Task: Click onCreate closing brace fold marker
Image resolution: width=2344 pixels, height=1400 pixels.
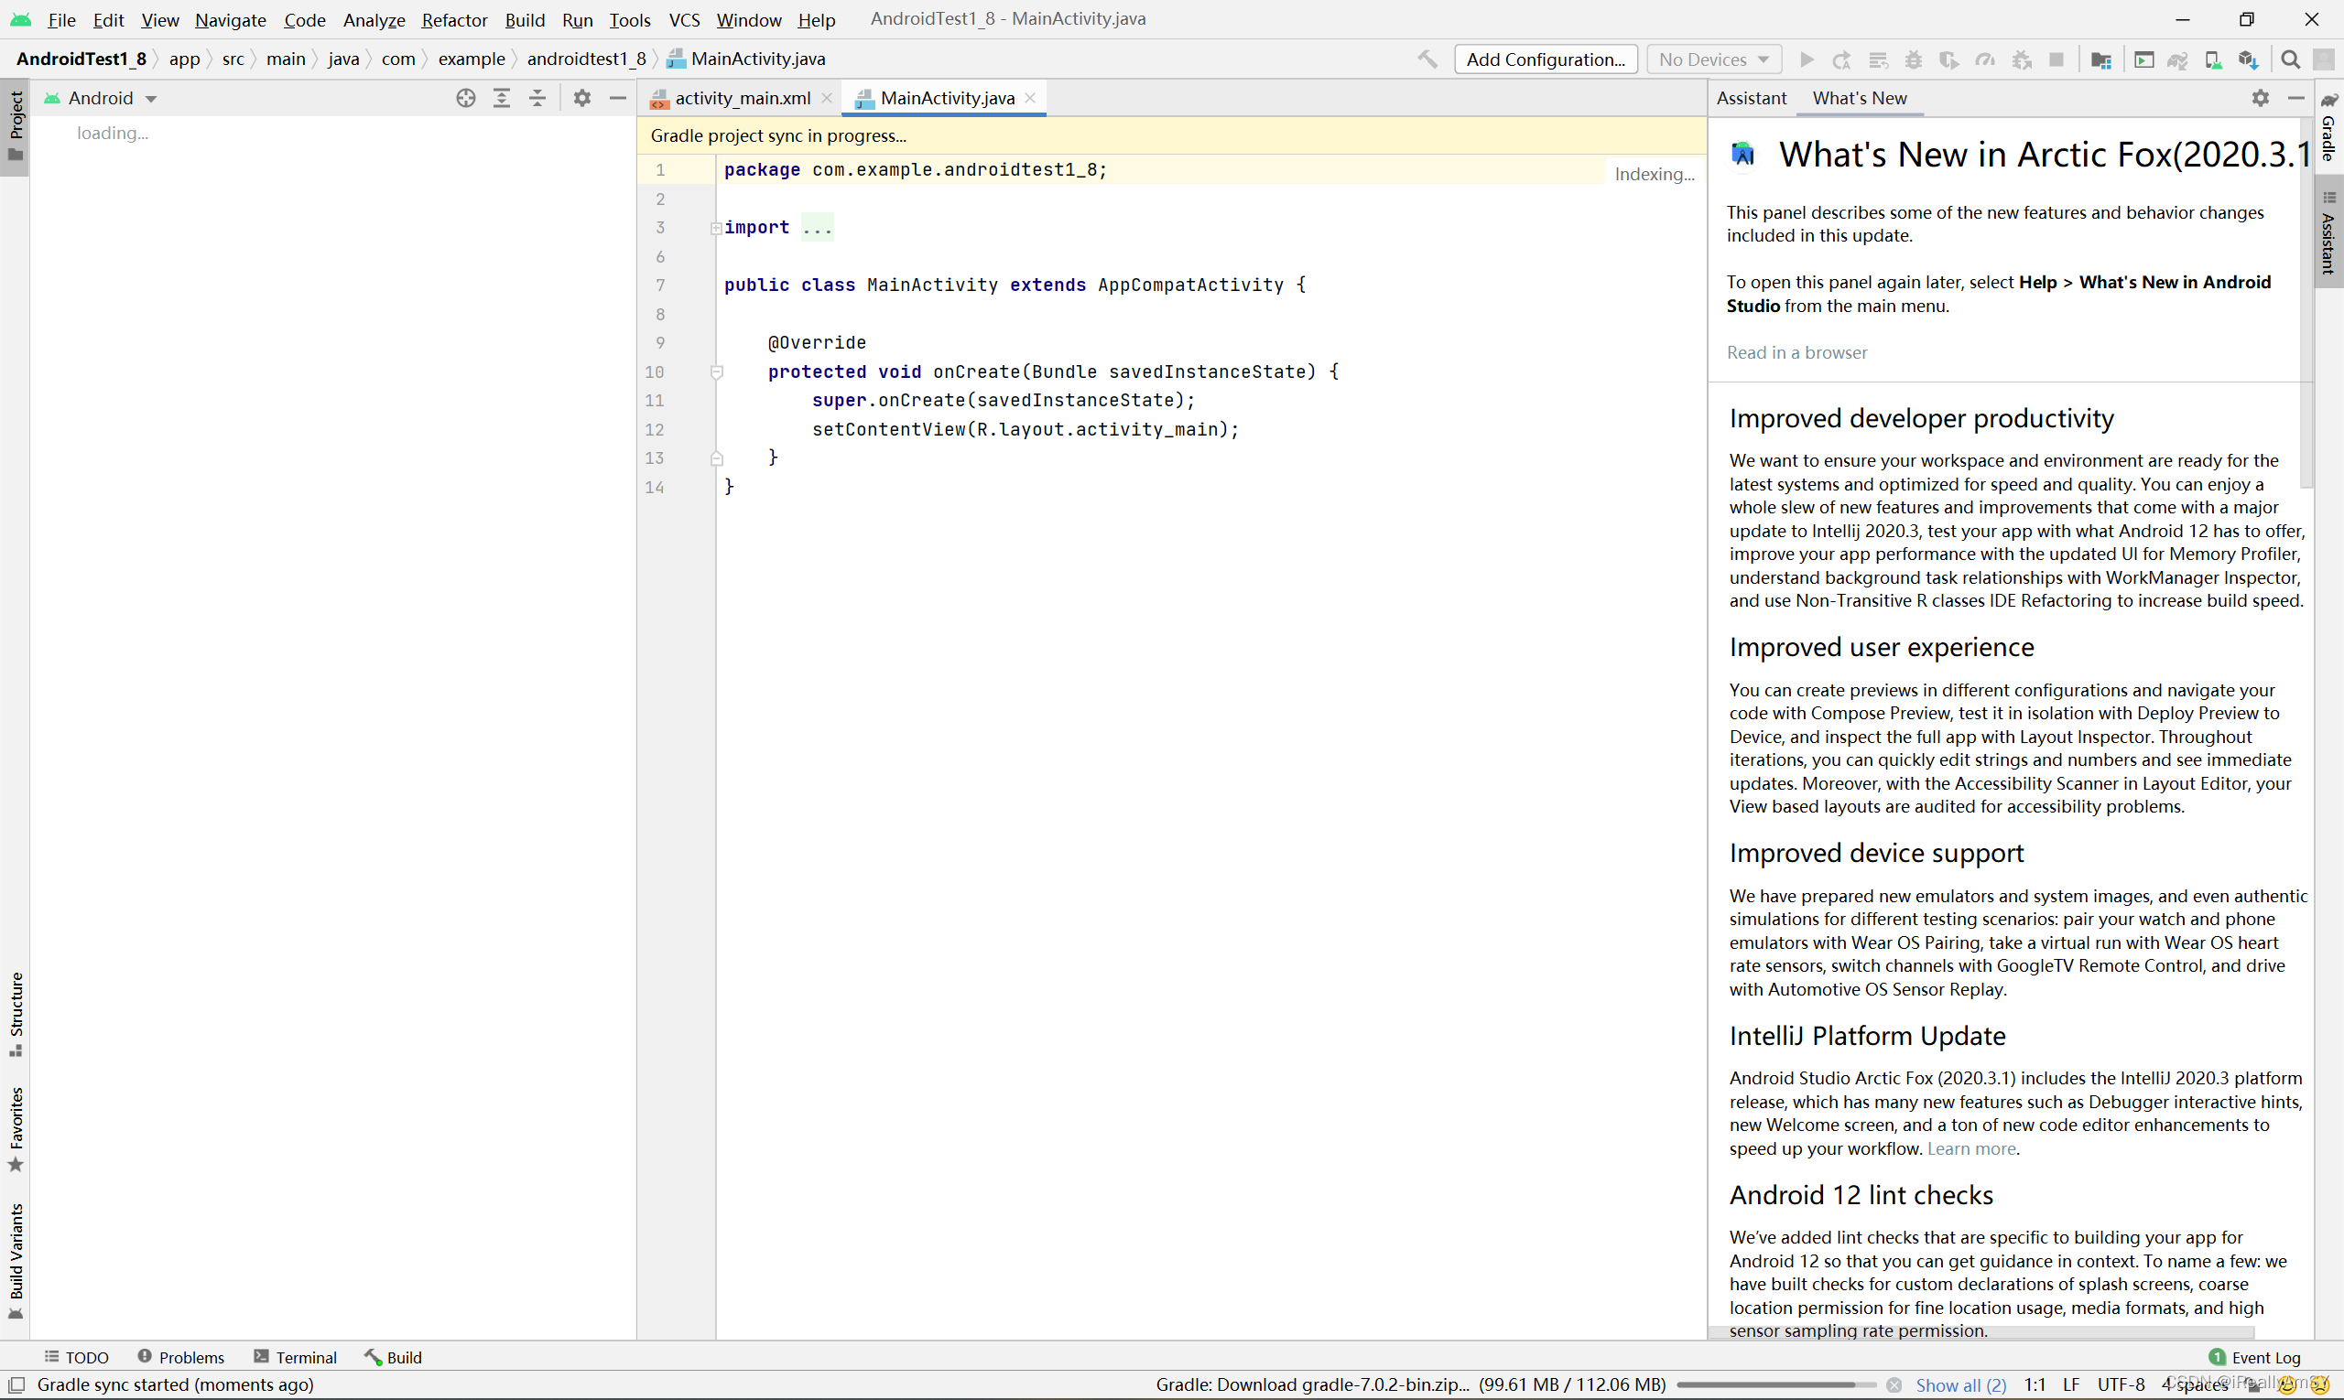Action: tap(717, 458)
